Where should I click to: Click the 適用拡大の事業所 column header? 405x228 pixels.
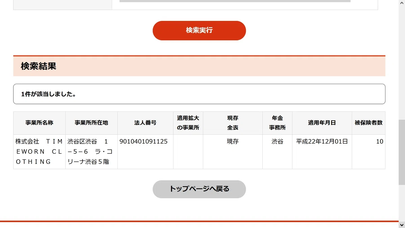[x=188, y=123]
